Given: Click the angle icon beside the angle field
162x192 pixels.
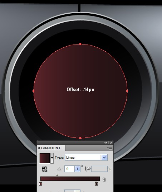Looking at the screenshot, I should click(59, 169).
